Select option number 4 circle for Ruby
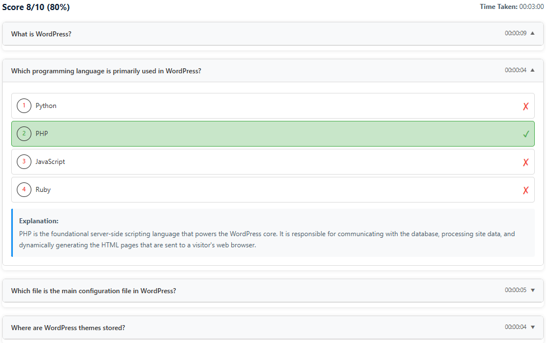 pyautogui.click(x=24, y=190)
